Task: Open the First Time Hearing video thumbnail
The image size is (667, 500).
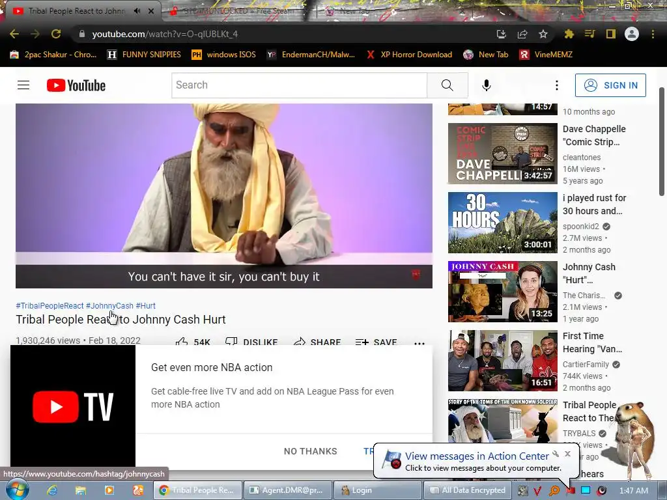Action: pyautogui.click(x=502, y=361)
